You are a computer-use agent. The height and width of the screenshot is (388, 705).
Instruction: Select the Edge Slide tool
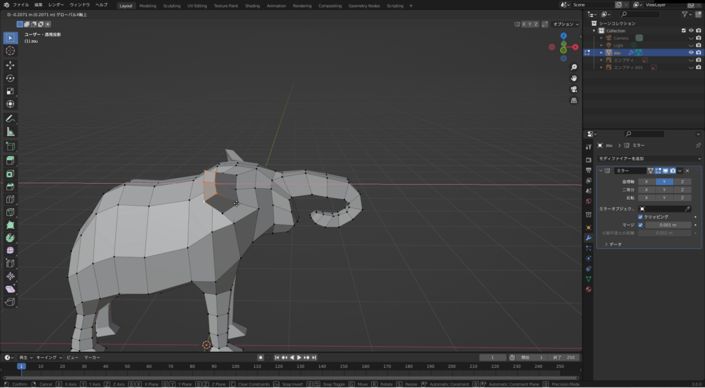(10, 263)
